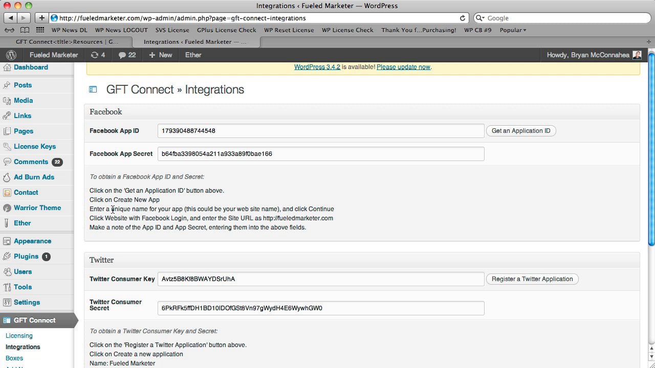Switch to the GFT Connect Resources tab

(67, 42)
